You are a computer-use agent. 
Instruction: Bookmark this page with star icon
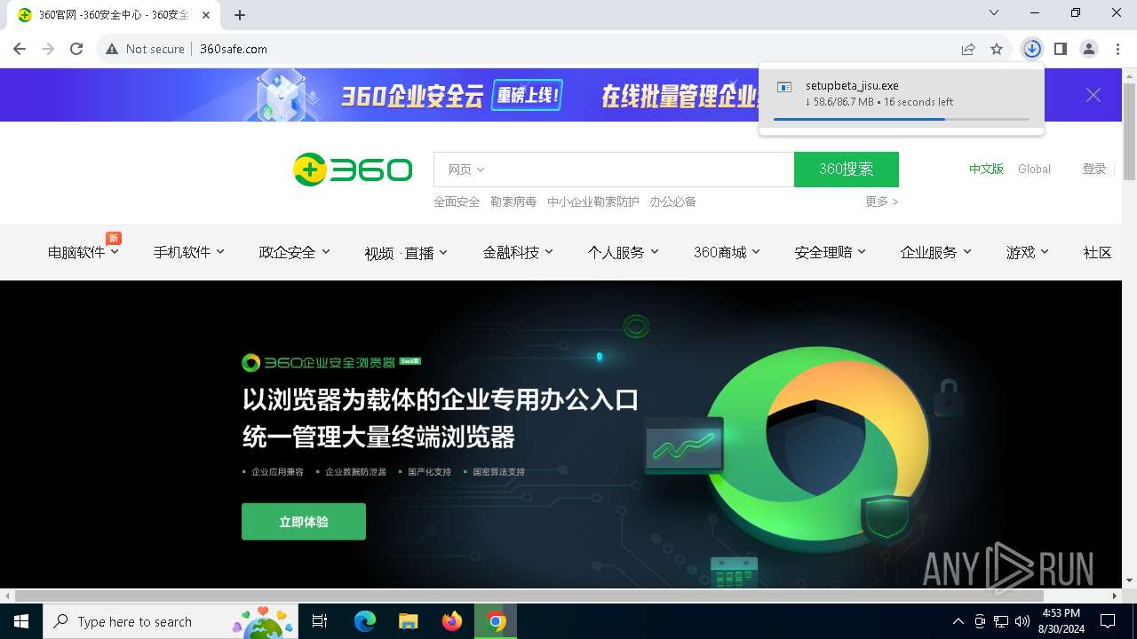point(997,49)
